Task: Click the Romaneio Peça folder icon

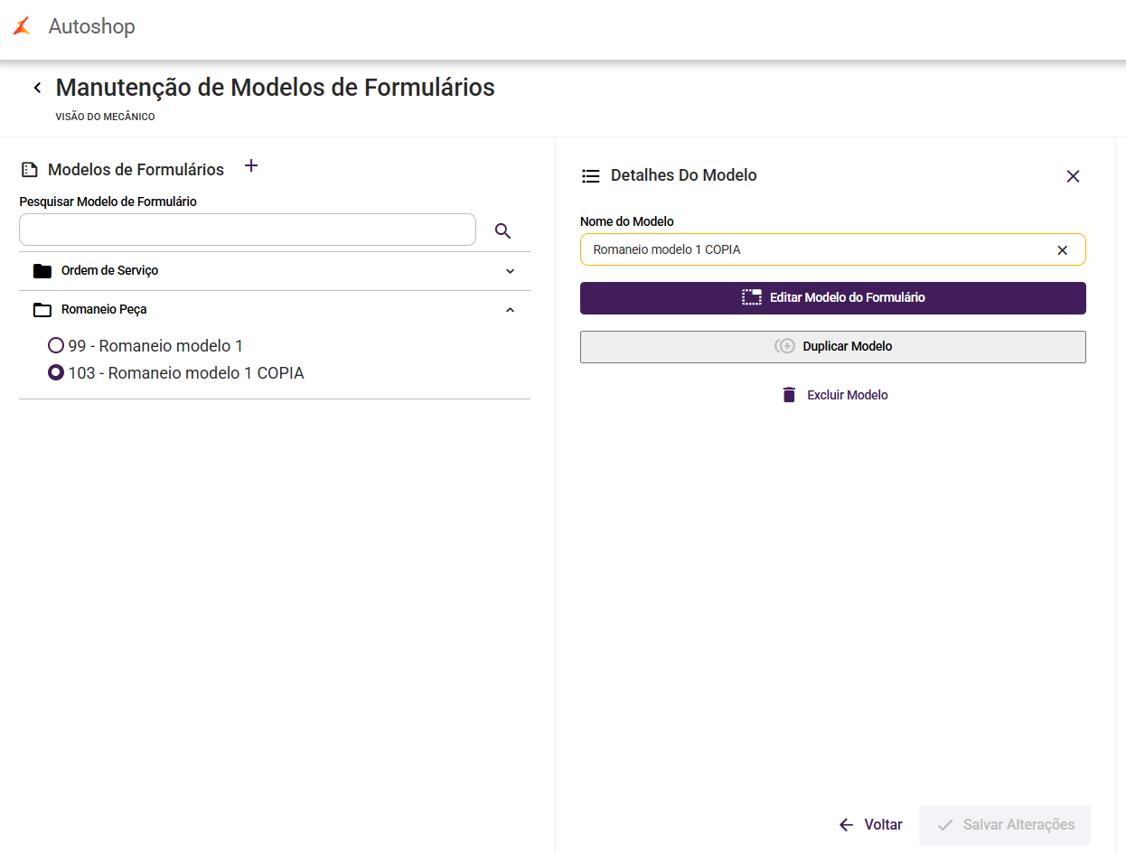Action: click(x=42, y=310)
